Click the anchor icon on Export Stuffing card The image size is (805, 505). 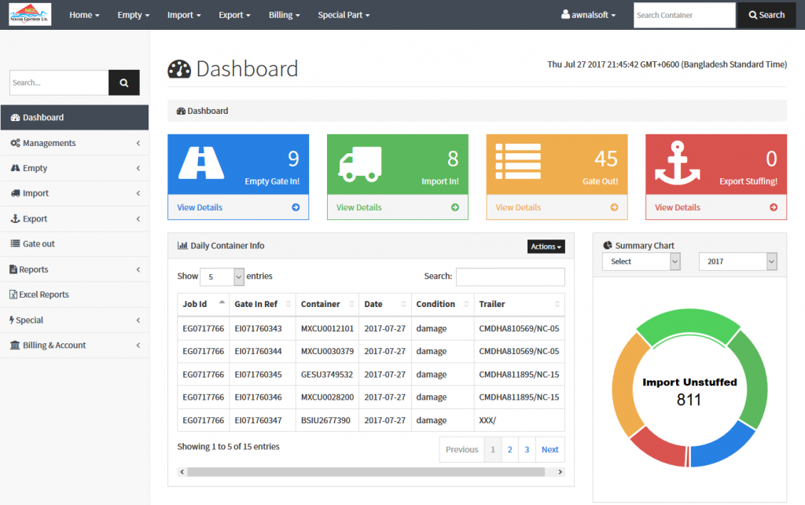click(x=677, y=163)
